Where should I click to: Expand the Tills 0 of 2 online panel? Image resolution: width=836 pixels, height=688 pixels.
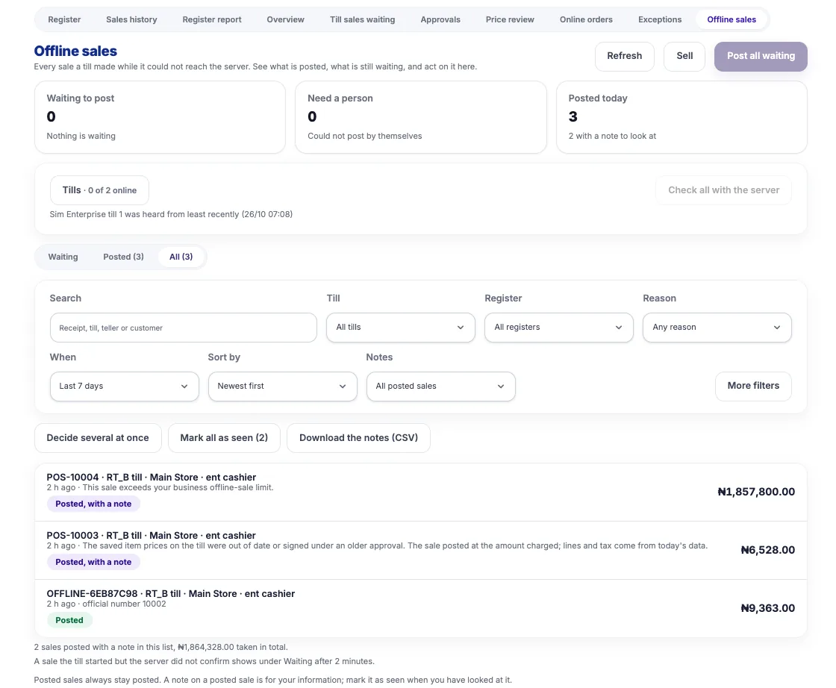coord(99,190)
